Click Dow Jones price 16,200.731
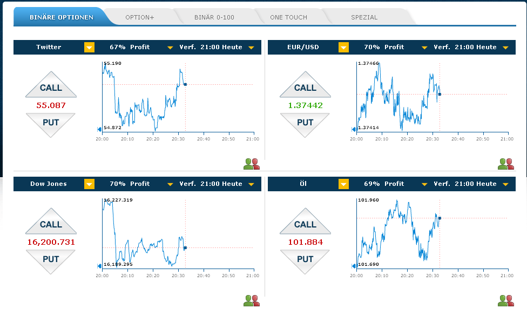This screenshot has height=315, width=527. (x=51, y=242)
